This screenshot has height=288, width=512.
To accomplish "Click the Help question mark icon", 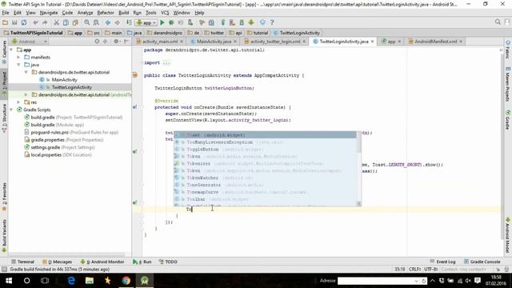I will tap(272, 22).
